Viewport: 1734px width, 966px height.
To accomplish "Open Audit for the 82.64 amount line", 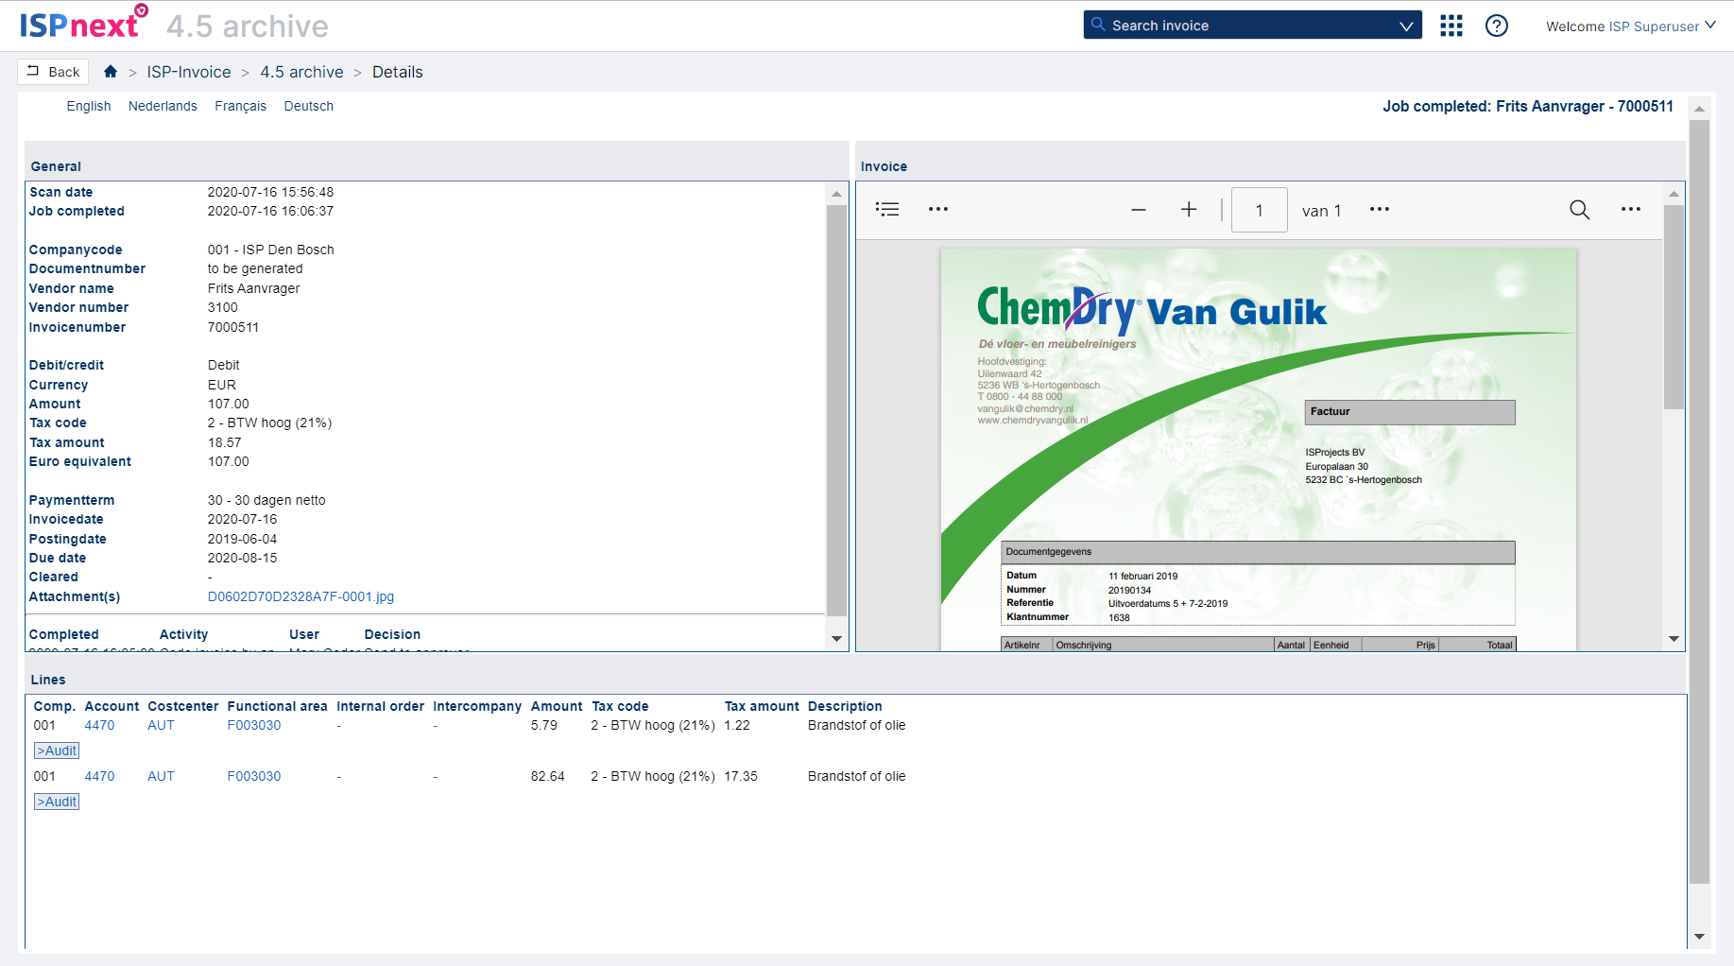I will click(57, 802).
